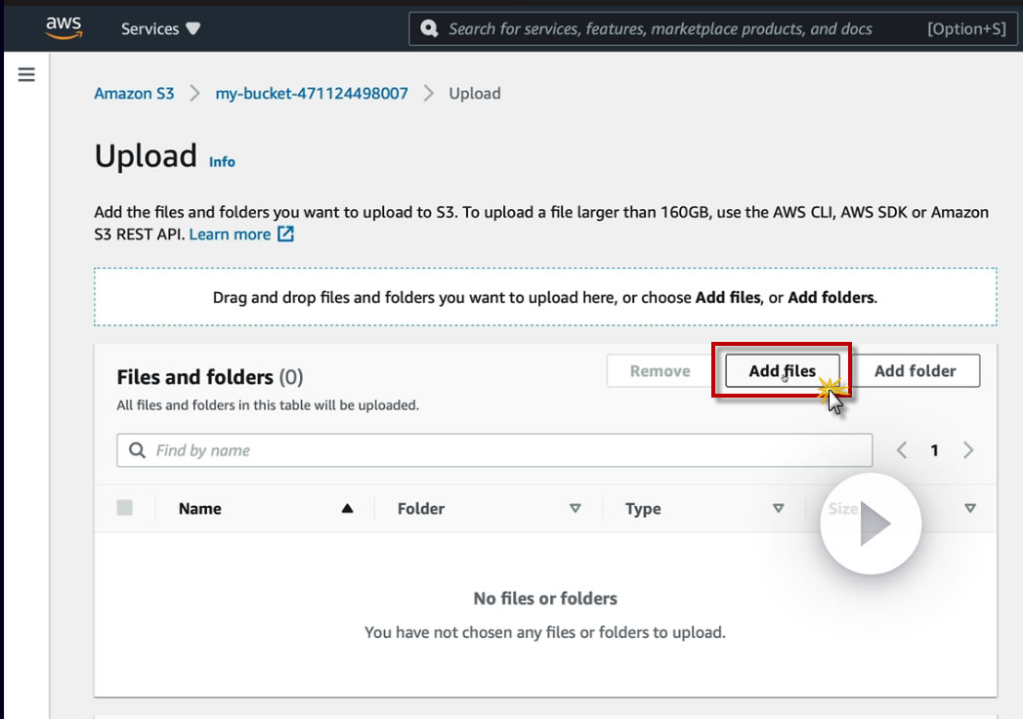Go to the next page arrow
This screenshot has height=719, width=1023.
[968, 450]
